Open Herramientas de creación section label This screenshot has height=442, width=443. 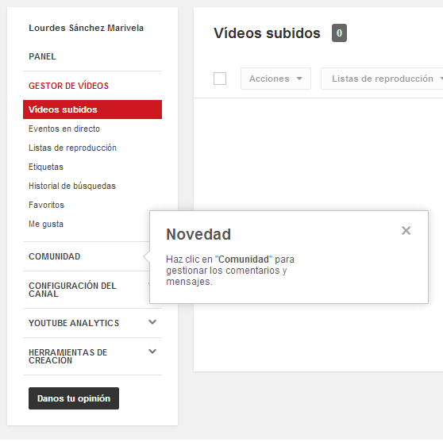click(67, 356)
